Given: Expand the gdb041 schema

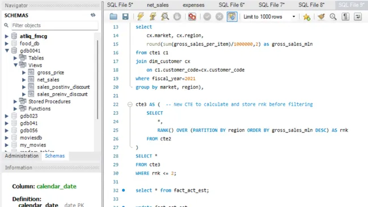Looking at the screenshot, I should (x=7, y=123).
